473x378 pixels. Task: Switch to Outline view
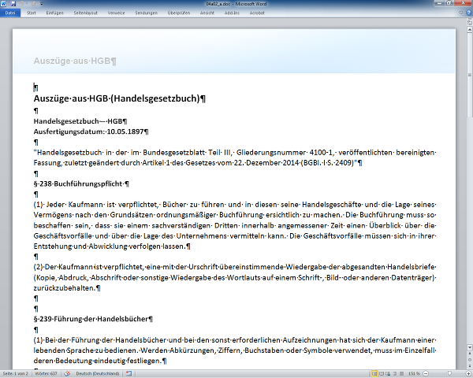click(x=397, y=373)
